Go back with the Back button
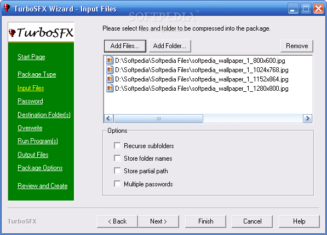The height and width of the screenshot is (235, 327). [117, 221]
